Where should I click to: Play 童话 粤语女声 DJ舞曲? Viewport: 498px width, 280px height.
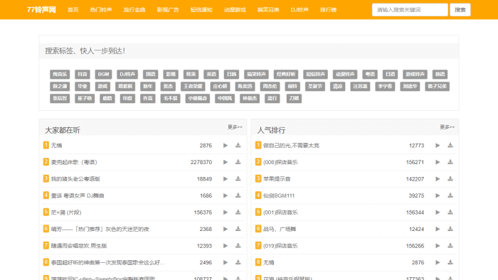tap(226, 195)
